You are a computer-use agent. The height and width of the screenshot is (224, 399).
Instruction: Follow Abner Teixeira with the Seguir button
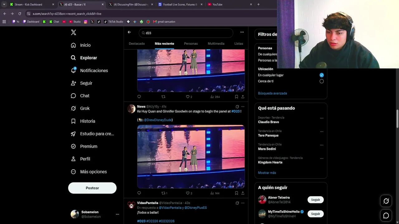315,200
